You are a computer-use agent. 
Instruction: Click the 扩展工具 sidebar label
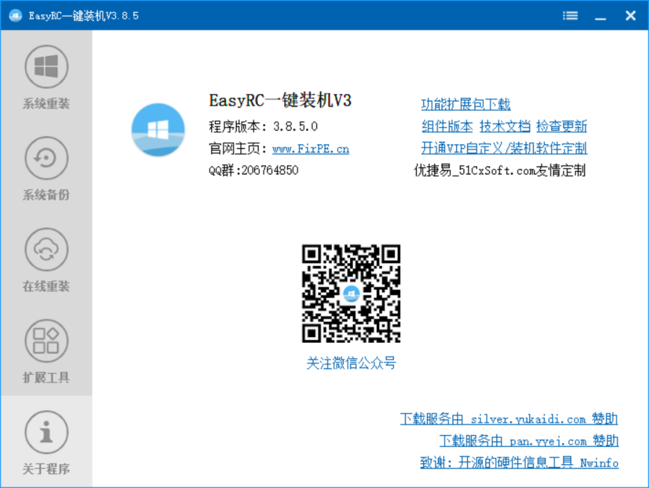coord(46,378)
